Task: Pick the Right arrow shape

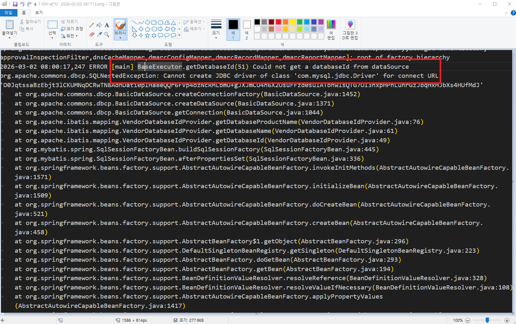Action: [x=160, y=29]
